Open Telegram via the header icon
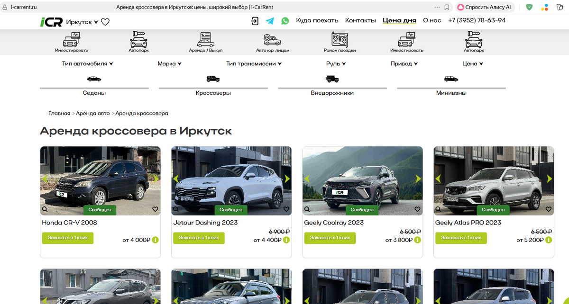Screen dimensions: 569x304 click(270, 21)
